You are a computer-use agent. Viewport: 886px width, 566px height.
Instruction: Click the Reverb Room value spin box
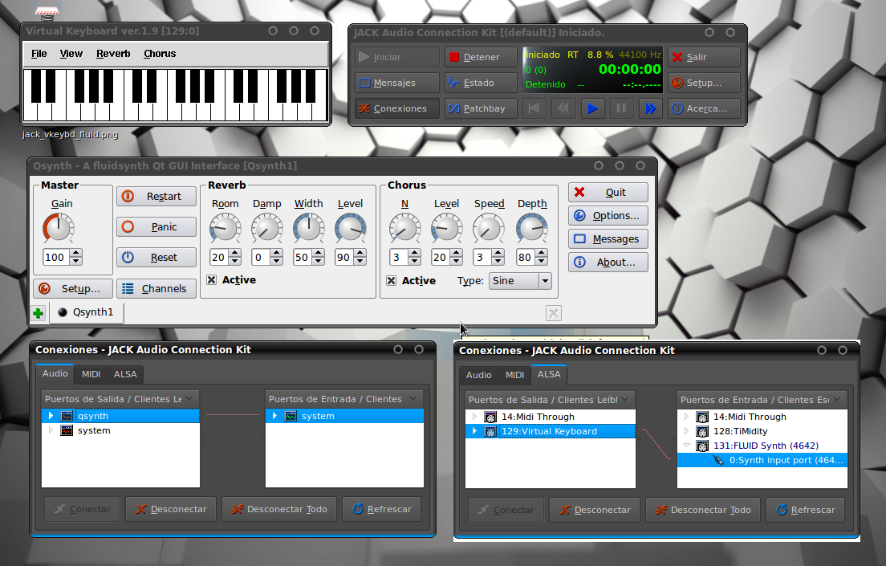[x=219, y=258]
